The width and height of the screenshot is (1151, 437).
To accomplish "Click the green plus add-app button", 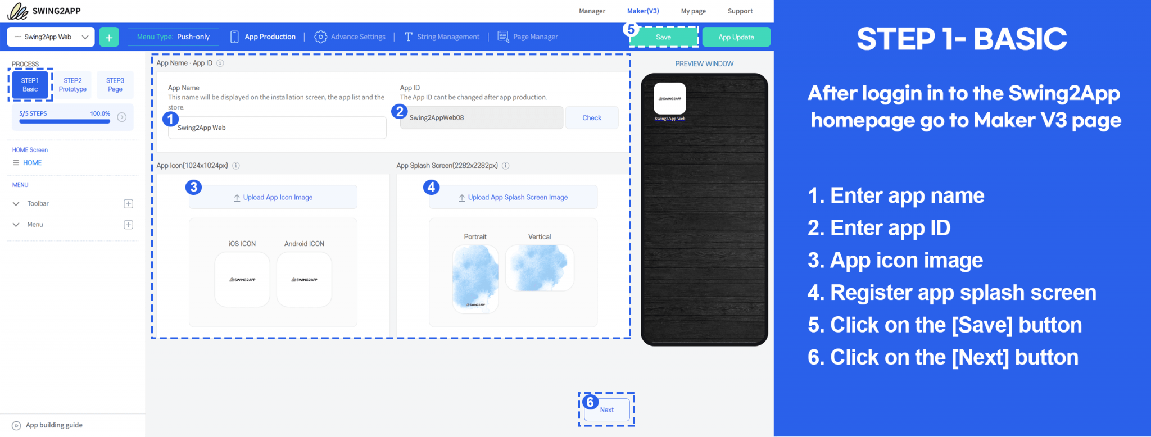I will click(109, 37).
